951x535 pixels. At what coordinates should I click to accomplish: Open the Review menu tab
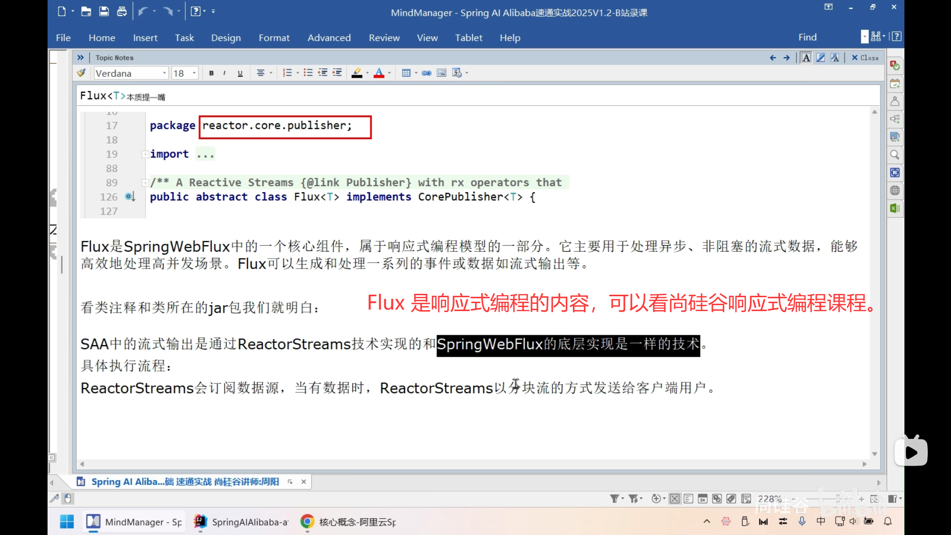coord(384,38)
